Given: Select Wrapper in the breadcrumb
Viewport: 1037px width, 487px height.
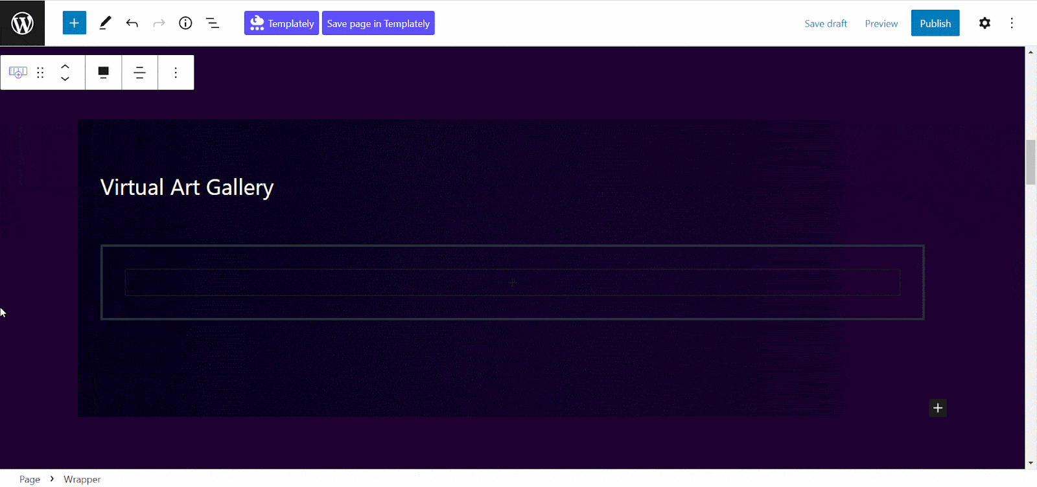Looking at the screenshot, I should point(82,479).
